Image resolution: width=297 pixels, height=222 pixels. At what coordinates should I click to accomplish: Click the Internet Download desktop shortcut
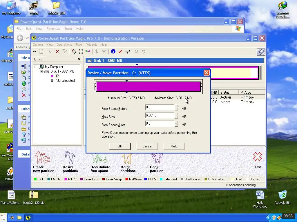(x=282, y=10)
